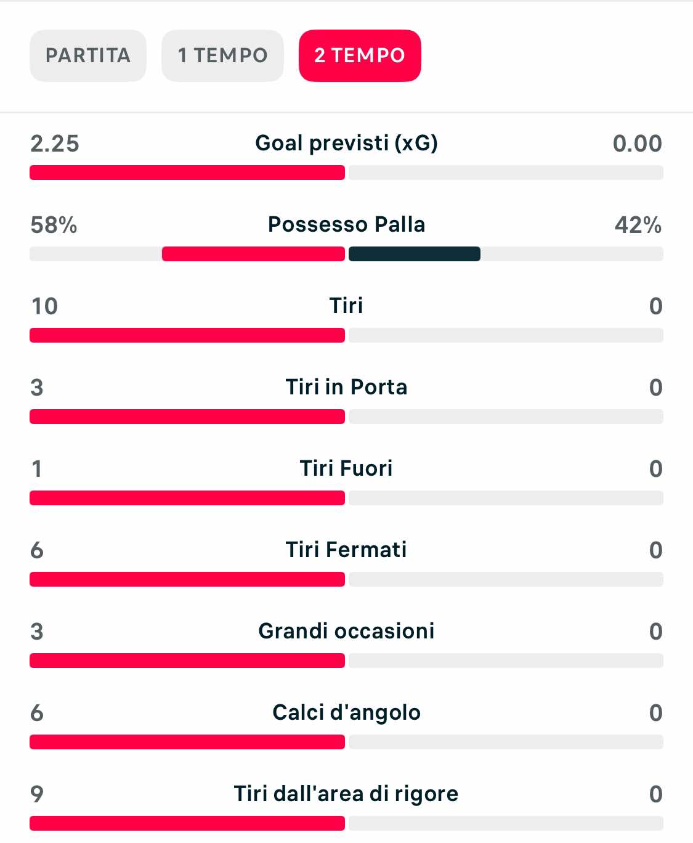693x843 pixels.
Task: Select the Tiri Fermati label
Action: (x=346, y=550)
